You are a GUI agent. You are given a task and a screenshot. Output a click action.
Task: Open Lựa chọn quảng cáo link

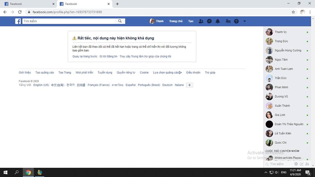(x=167, y=72)
